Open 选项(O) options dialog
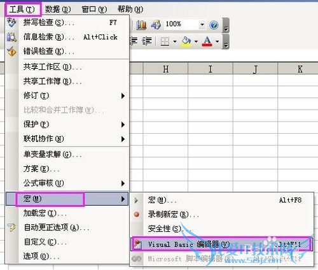Image resolution: width=318 pixels, height=270 pixels. (x=67, y=257)
